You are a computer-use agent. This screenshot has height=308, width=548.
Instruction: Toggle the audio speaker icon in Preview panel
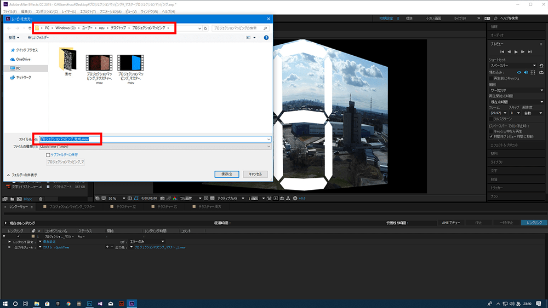point(526,72)
